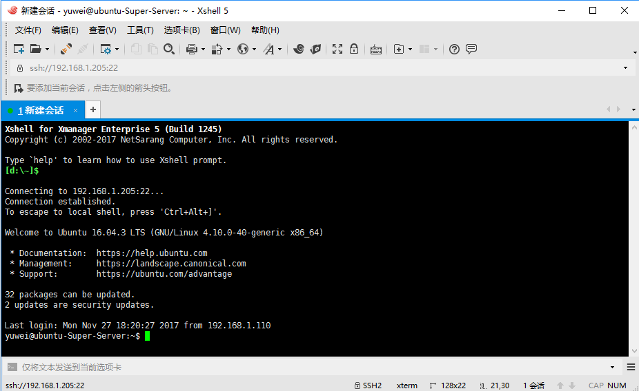Close the 新建会话 tab
The image size is (639, 391).
(x=75, y=110)
